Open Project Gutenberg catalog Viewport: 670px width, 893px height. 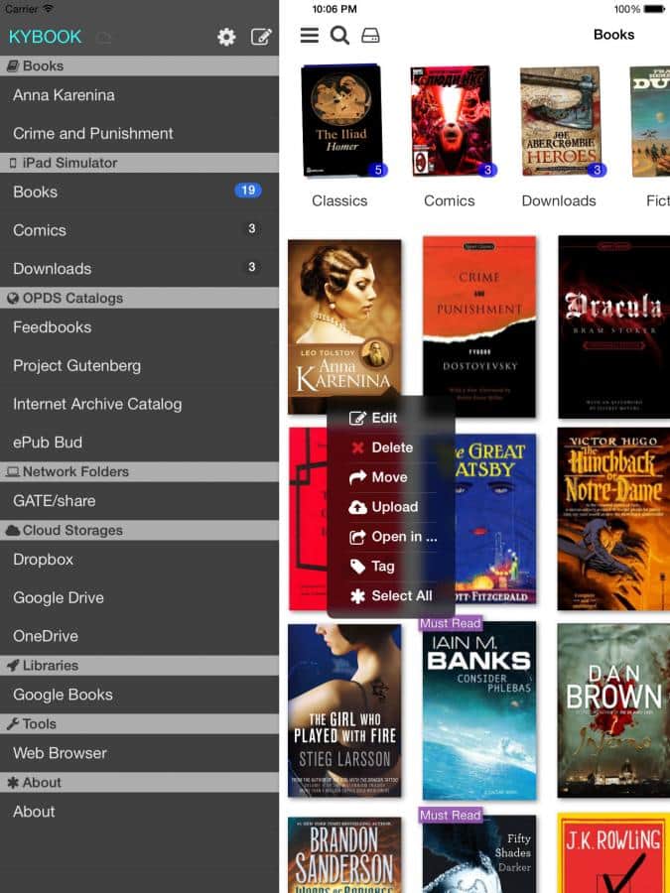(x=76, y=365)
